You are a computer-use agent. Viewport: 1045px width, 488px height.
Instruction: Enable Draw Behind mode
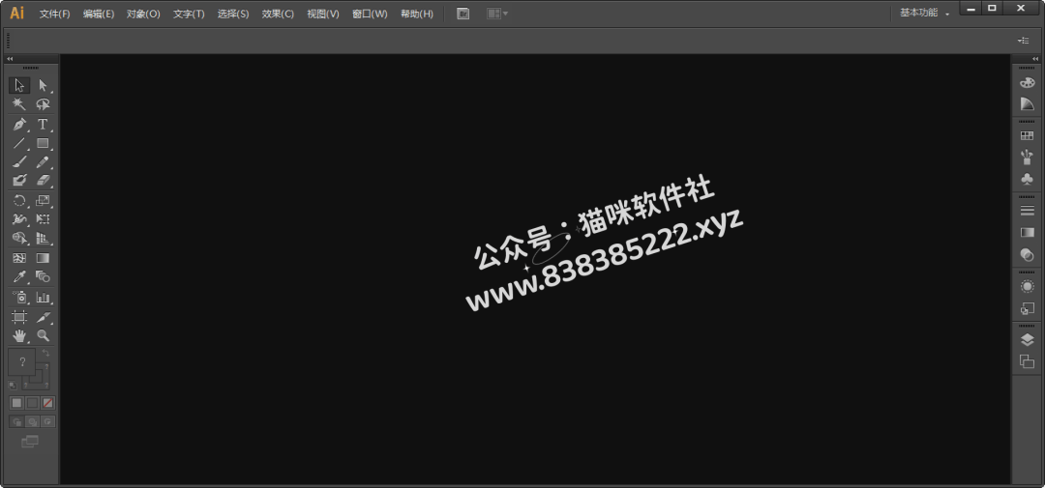click(32, 421)
